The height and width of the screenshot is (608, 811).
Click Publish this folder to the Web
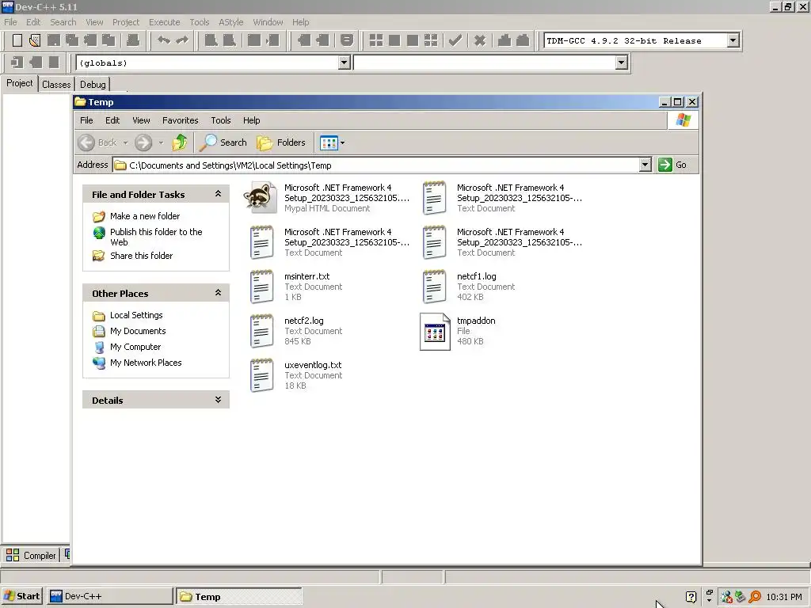tap(156, 237)
